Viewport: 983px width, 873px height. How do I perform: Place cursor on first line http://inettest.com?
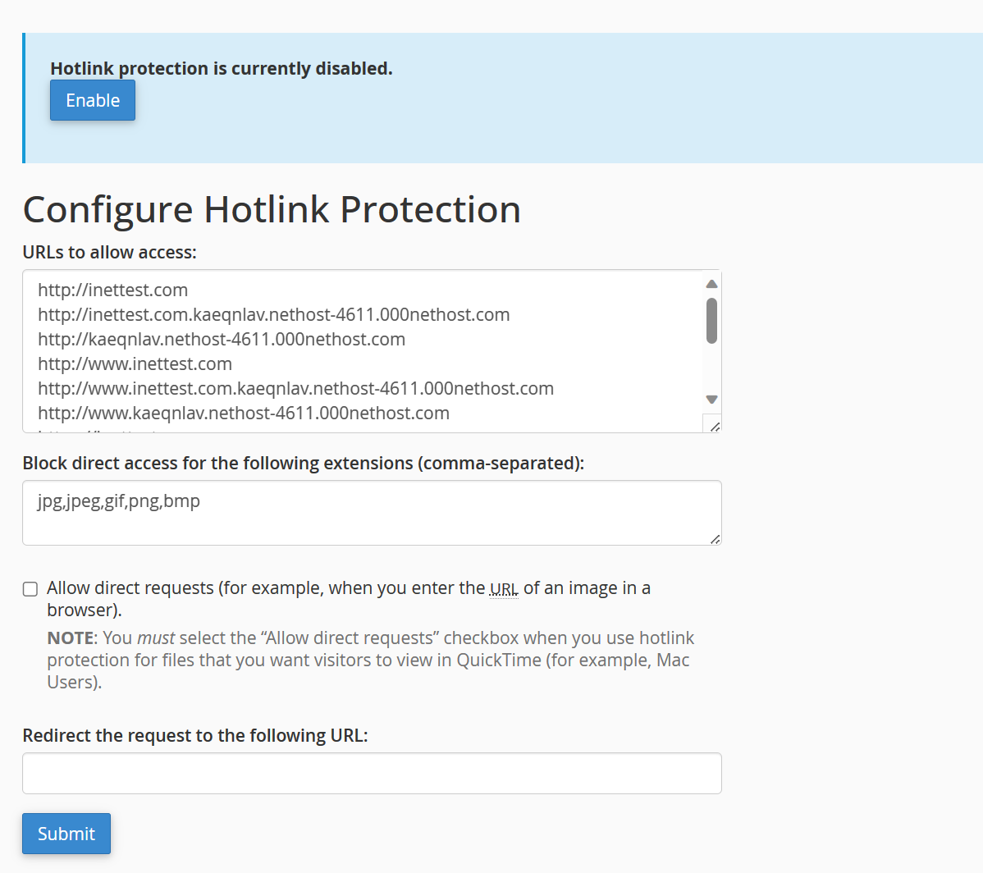click(x=113, y=290)
